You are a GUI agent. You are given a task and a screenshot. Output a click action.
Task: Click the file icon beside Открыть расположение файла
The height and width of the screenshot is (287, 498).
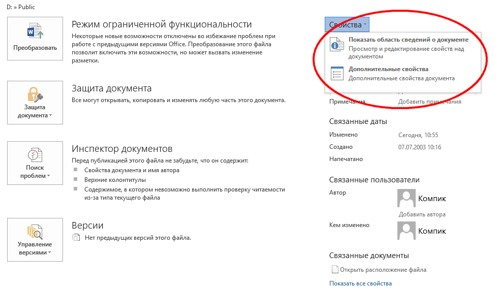pos(334,270)
